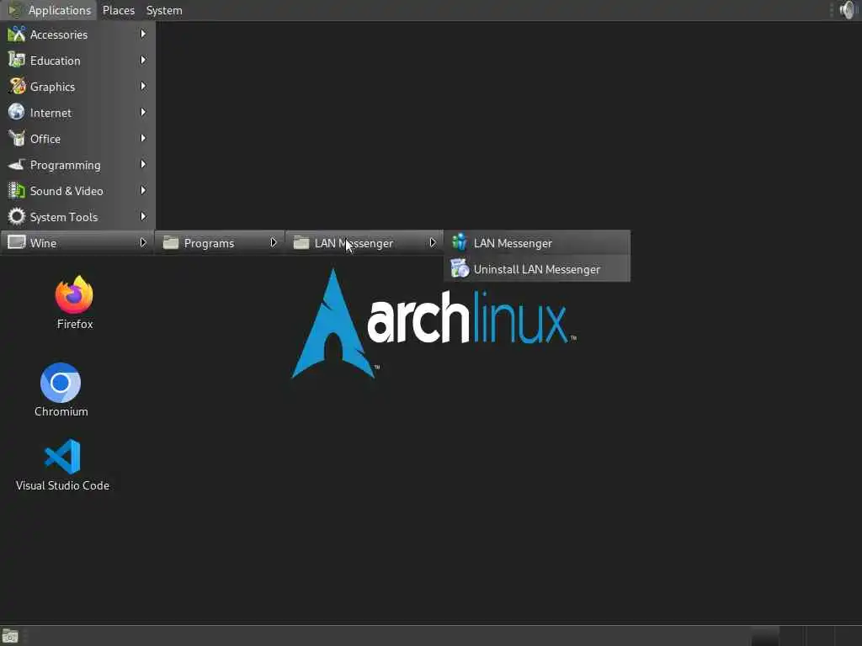Click the Education category icon
This screenshot has height=646, width=862.
pos(17,61)
